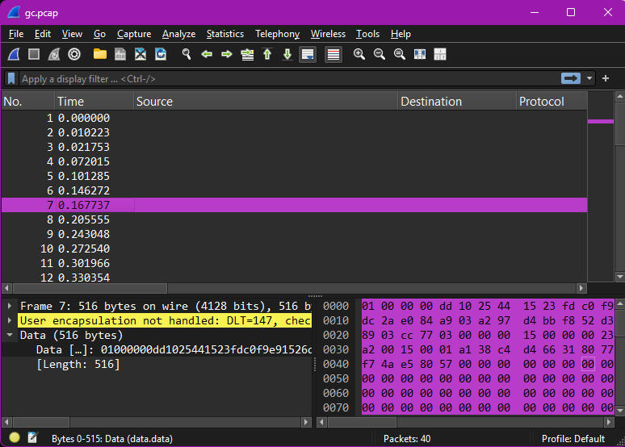
Task: Toggle packet coloring rules button
Action: [x=333, y=54]
